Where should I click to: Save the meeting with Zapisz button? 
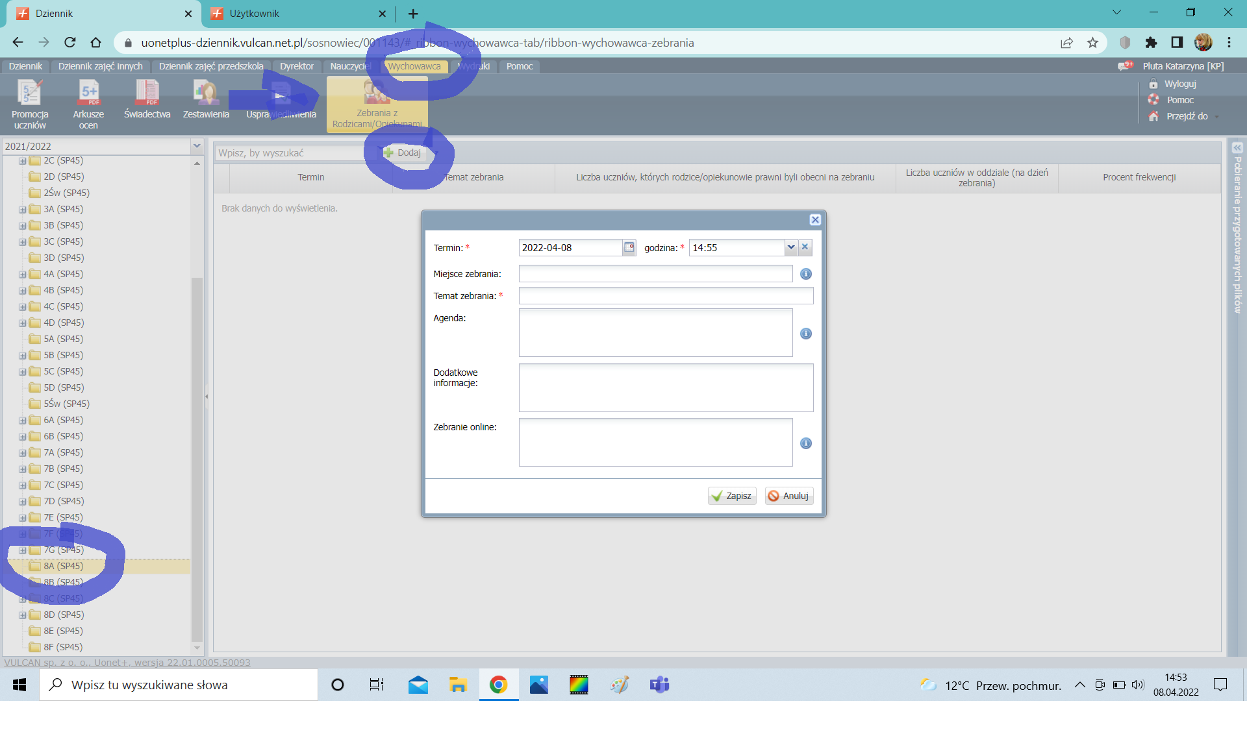coord(732,496)
